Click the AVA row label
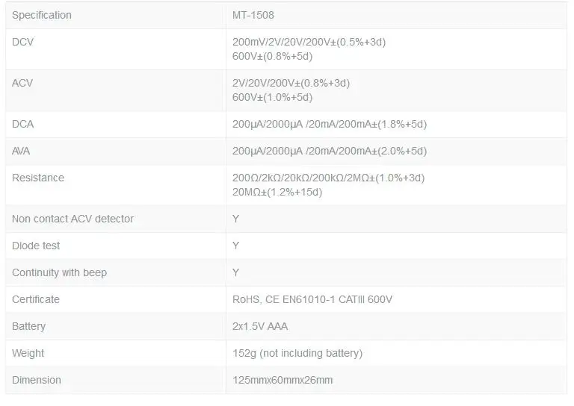 (x=21, y=151)
